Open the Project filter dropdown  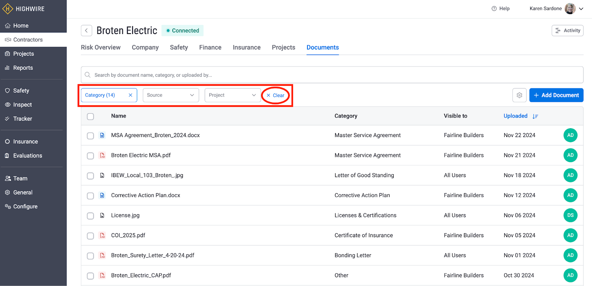coord(233,95)
